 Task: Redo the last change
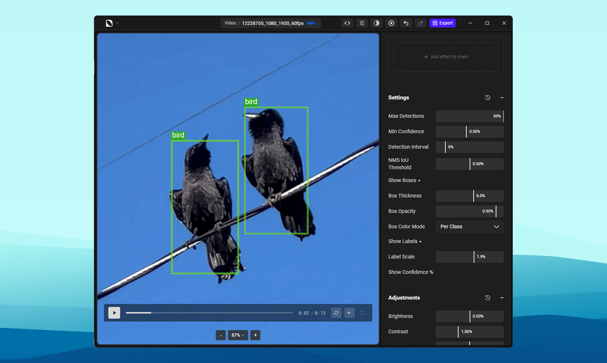(420, 23)
